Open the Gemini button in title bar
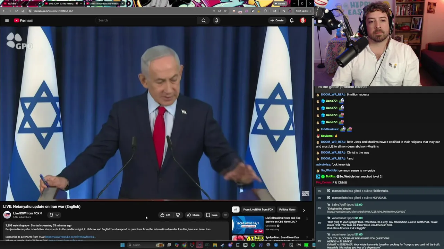The height and width of the screenshot is (249, 444). [x=280, y=3]
